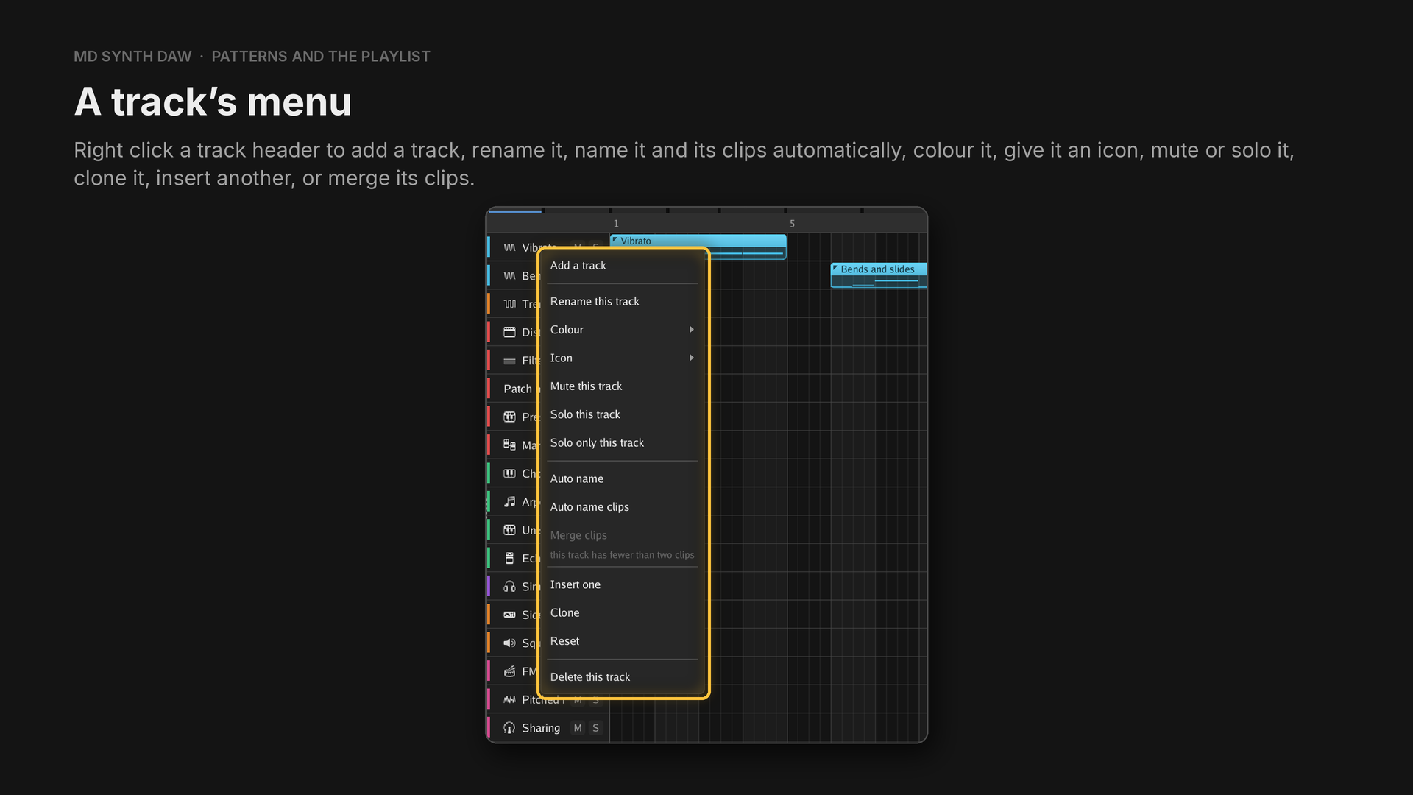
Task: Select Solo only this track
Action: (x=623, y=443)
